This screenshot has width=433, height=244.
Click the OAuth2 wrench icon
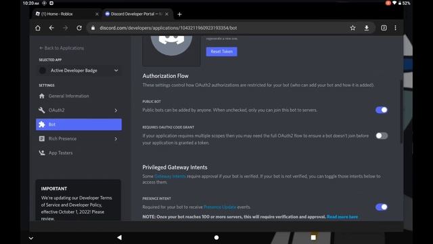tap(42, 110)
